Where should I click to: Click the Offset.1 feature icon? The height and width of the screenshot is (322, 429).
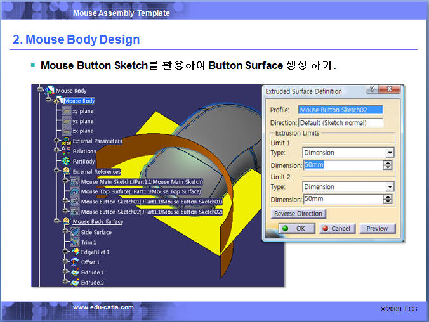(x=74, y=262)
